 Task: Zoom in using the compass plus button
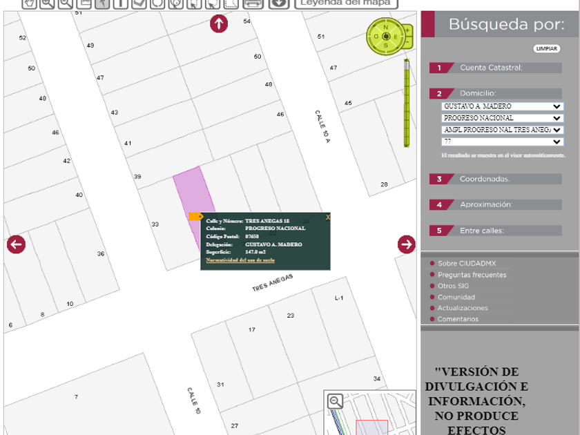pos(408,31)
